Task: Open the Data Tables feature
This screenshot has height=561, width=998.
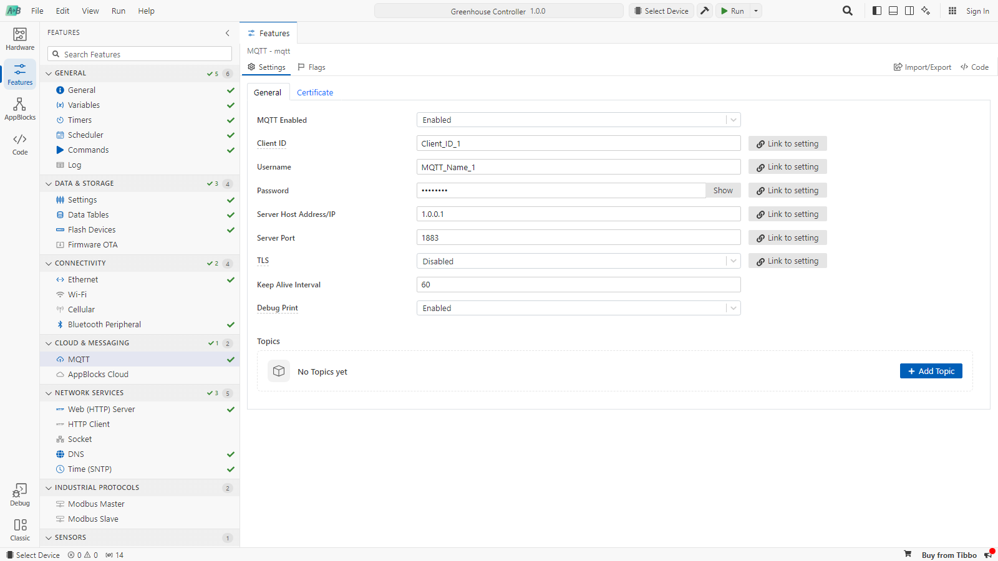Action: tap(140, 215)
